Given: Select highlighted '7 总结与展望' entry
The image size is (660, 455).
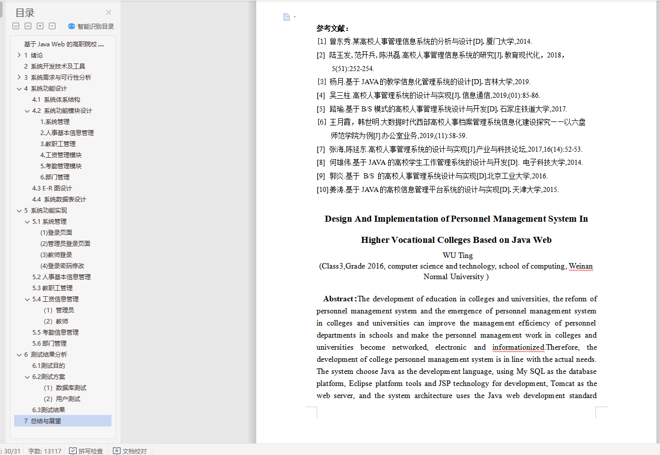Looking at the screenshot, I should (x=63, y=421).
